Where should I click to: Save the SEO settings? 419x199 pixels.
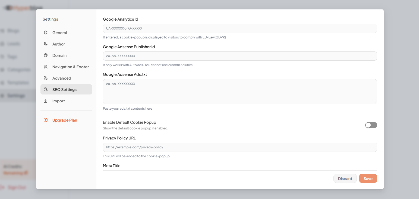pyautogui.click(x=368, y=178)
